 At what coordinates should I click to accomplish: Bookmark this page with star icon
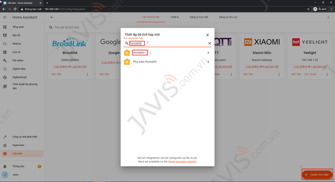tap(308, 9)
